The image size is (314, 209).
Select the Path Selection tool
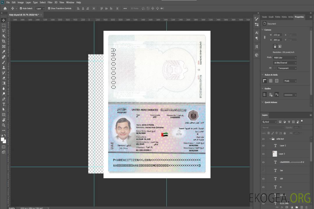[3, 109]
